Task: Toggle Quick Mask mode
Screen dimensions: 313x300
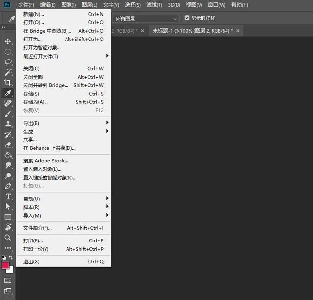Action: tap(8, 280)
